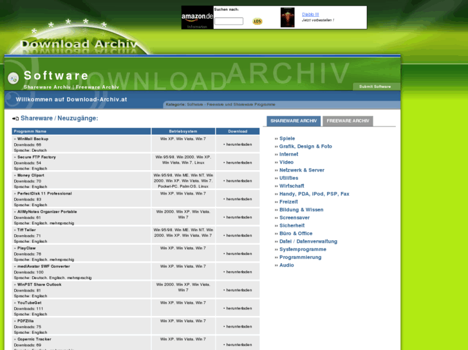Image resolution: width=468 pixels, height=350 pixels.
Task: Click herunterladen for AllMyNotes Organizer Portable
Action: click(x=239, y=217)
